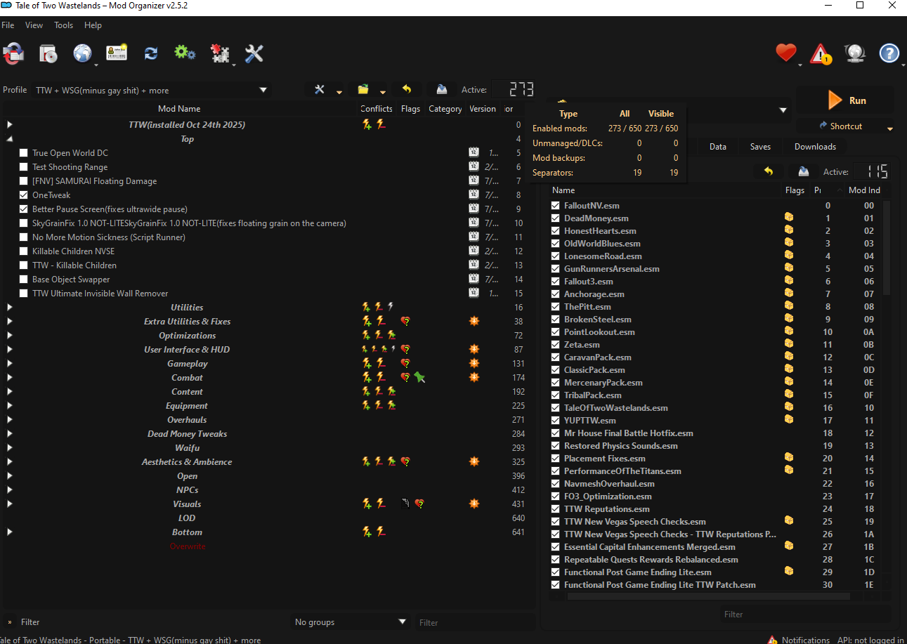The height and width of the screenshot is (644, 907).
Task: Click the Install Mod from archive icon
Action: pyautogui.click(x=48, y=53)
